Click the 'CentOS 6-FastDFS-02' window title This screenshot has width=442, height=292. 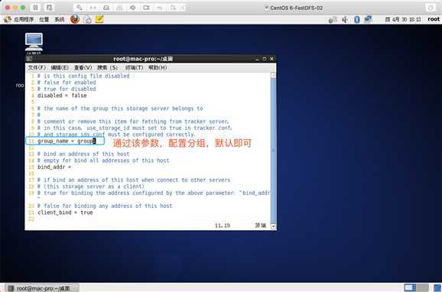pos(296,8)
